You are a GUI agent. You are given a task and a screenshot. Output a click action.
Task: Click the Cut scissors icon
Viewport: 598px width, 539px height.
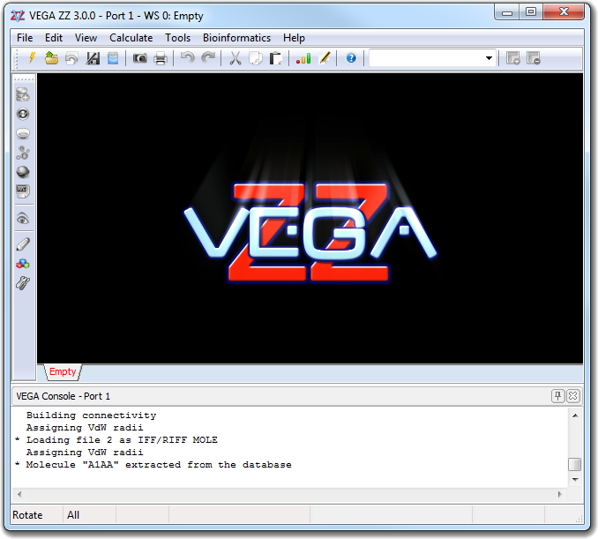point(235,58)
